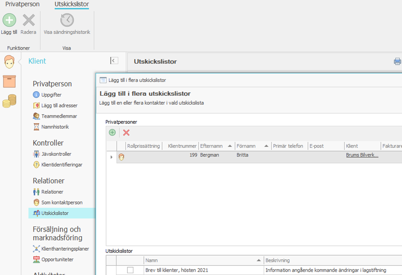Add a person with small green plus
The width and height of the screenshot is (402, 275).
tap(112, 132)
